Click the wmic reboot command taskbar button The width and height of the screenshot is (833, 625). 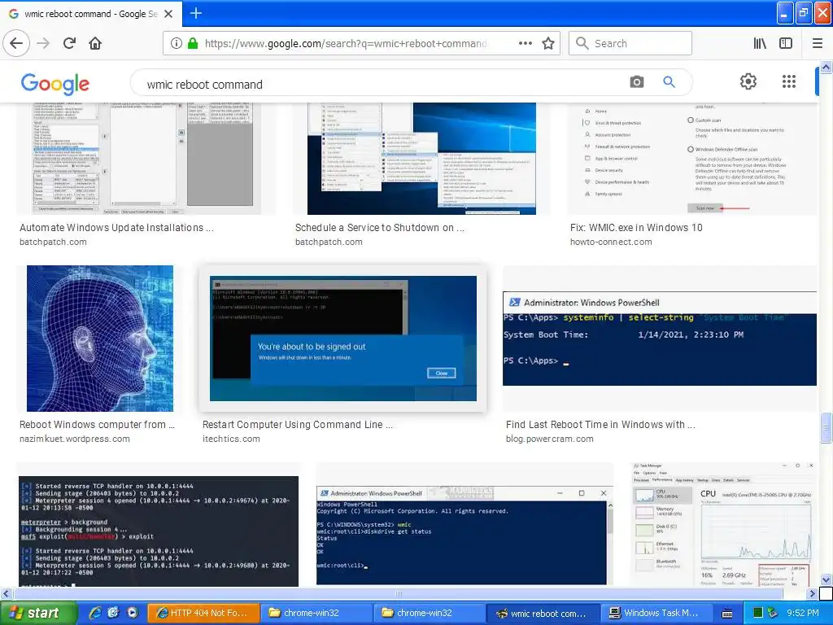[x=543, y=613]
